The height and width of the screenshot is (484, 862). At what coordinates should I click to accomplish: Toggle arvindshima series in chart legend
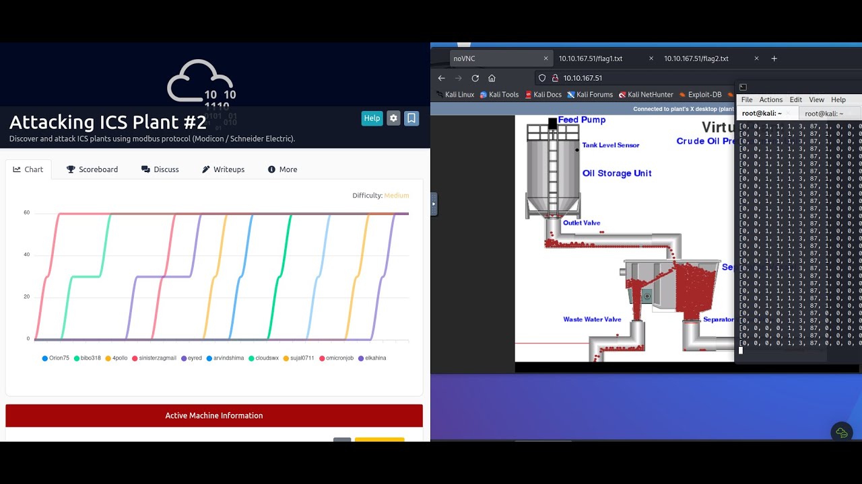[x=225, y=358]
